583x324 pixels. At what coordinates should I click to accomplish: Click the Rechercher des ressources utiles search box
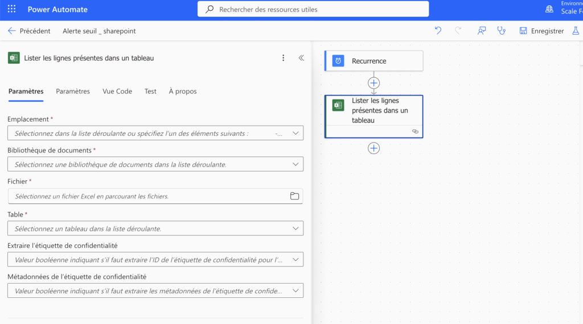(x=313, y=9)
